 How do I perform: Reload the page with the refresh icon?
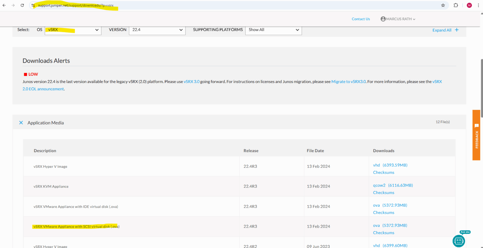point(22,5)
